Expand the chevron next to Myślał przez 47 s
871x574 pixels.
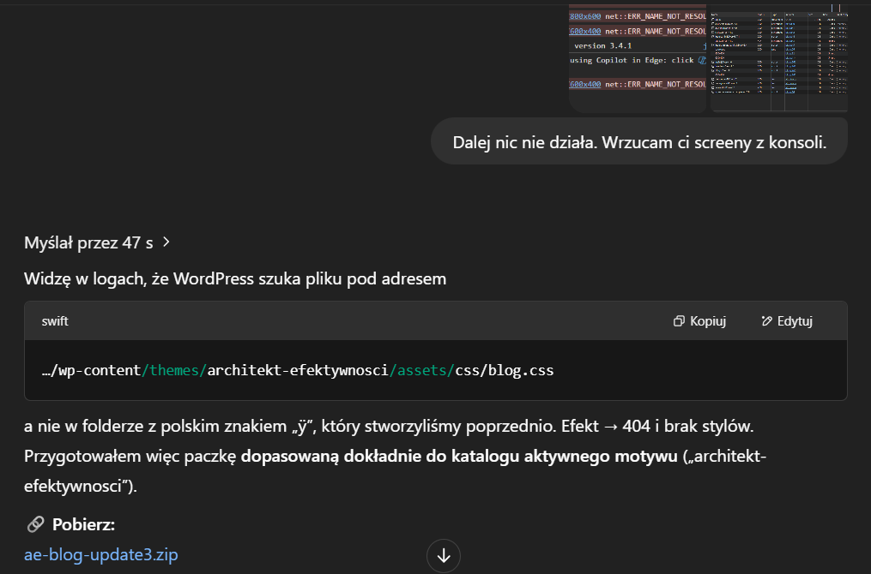pyautogui.click(x=166, y=242)
